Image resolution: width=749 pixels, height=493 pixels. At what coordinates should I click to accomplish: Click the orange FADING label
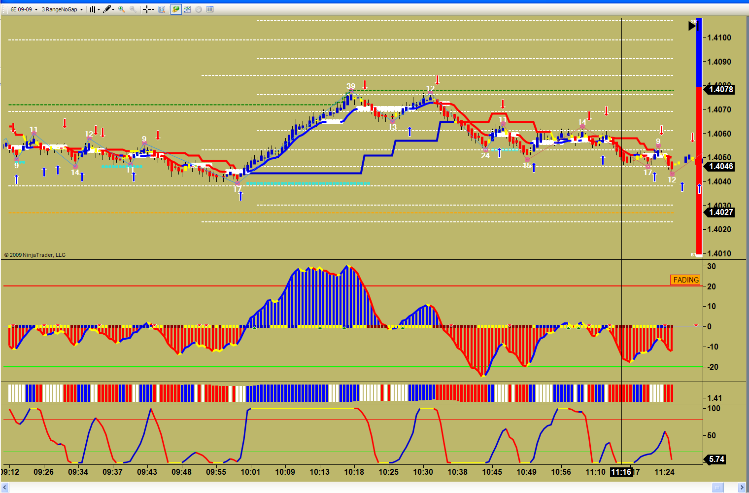point(685,280)
